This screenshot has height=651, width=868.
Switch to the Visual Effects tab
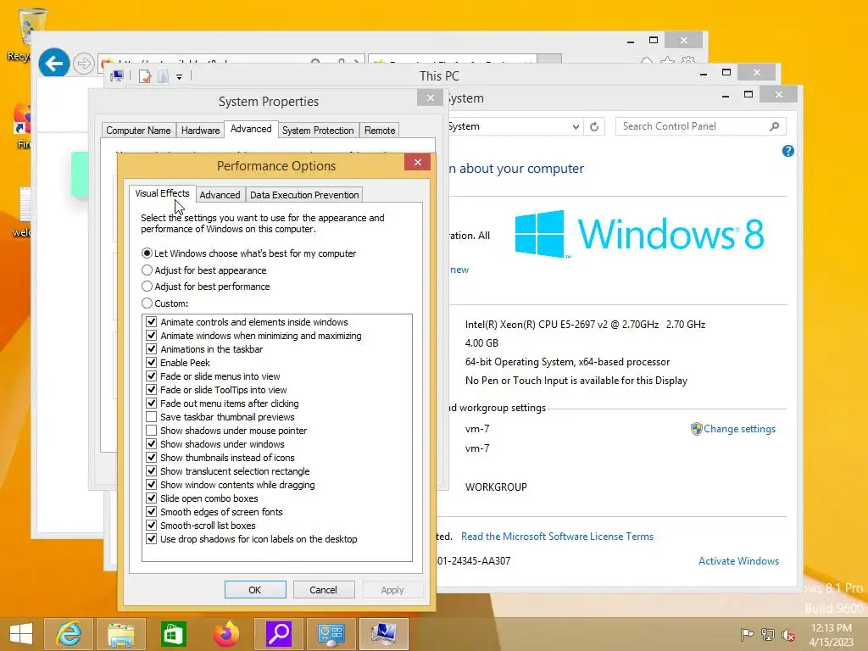pos(162,193)
